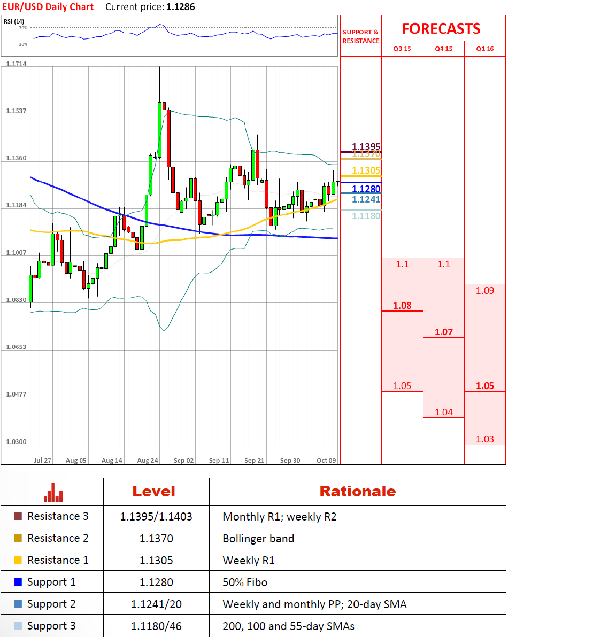Click the Oct 09 date axis label
This screenshot has height=637, width=616.
tap(327, 460)
